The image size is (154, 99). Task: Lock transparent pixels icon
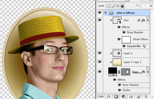click(108, 6)
